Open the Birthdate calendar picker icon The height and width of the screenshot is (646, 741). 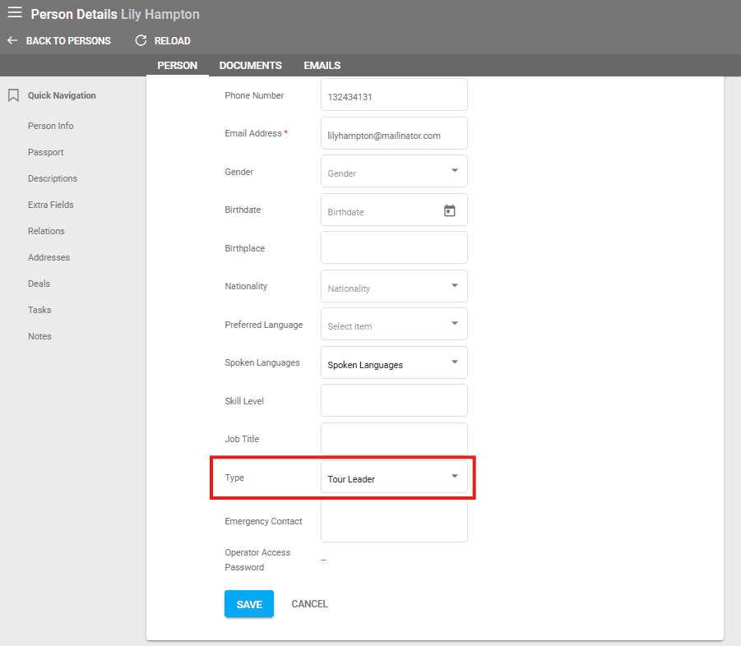[x=450, y=210]
